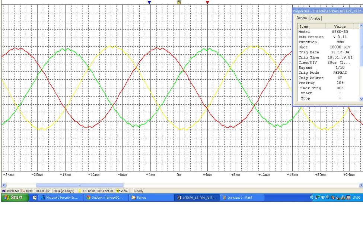
Task: Click the horizontal scrollbar right arrow
Action: (x=361, y=185)
